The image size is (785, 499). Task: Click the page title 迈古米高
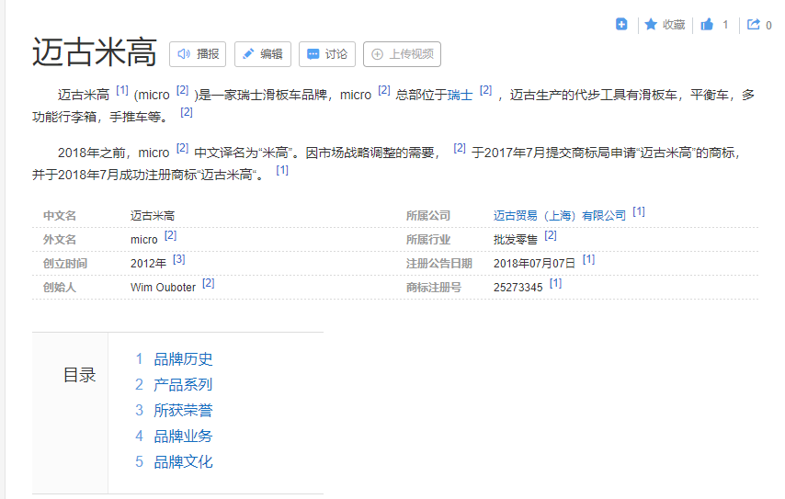click(x=95, y=52)
